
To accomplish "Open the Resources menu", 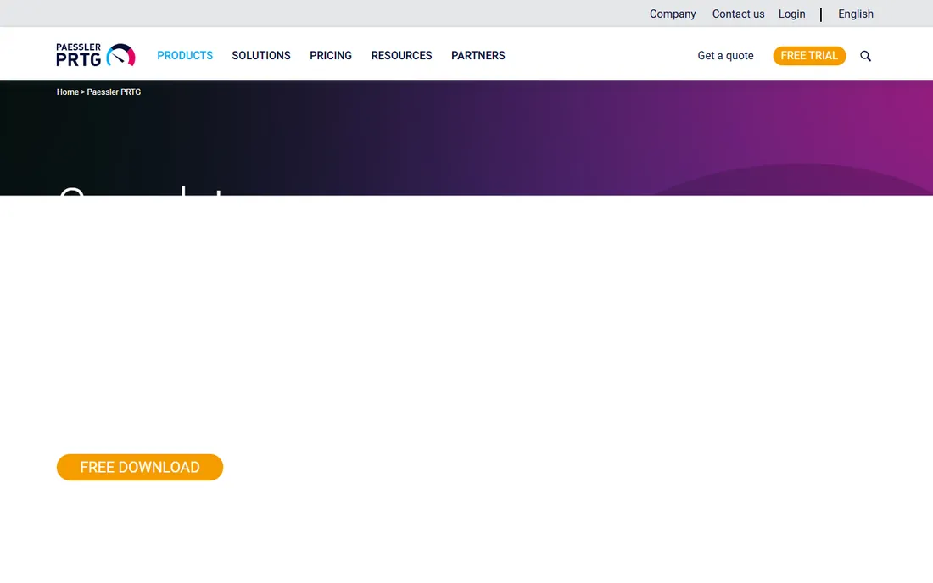I will [x=402, y=55].
